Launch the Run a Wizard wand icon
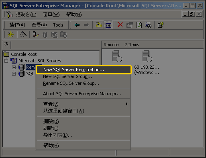 click(23, 35)
